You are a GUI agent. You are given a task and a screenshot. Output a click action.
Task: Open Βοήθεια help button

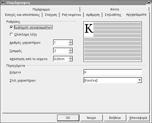click(115, 118)
